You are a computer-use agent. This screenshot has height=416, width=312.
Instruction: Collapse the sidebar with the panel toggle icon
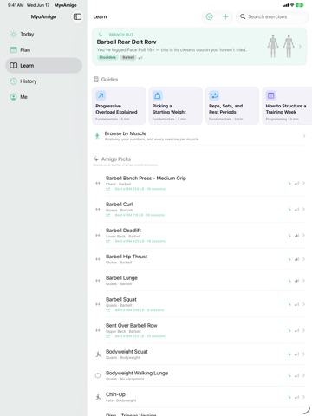click(x=77, y=16)
